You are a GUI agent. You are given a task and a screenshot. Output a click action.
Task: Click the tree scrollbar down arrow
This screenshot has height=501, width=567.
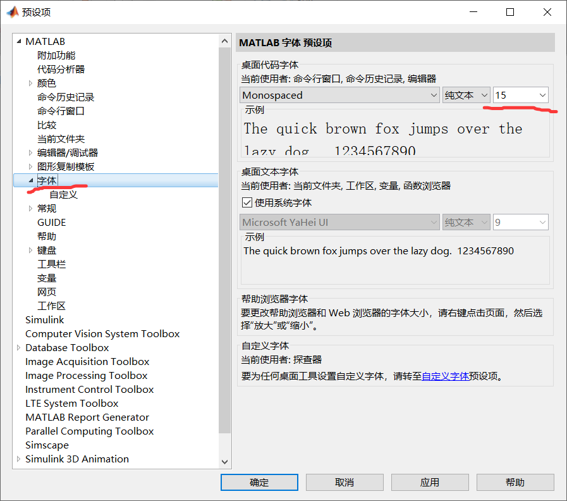pyautogui.click(x=224, y=462)
